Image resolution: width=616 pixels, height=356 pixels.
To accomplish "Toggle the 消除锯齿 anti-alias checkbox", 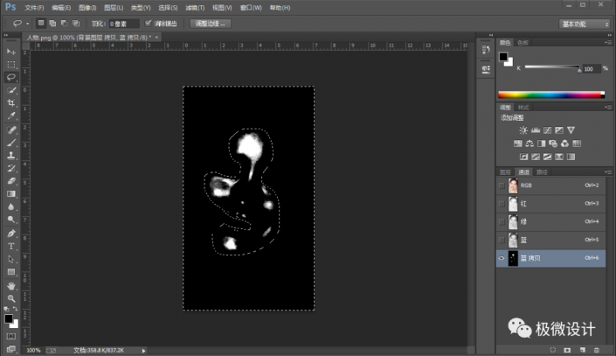I will (149, 24).
